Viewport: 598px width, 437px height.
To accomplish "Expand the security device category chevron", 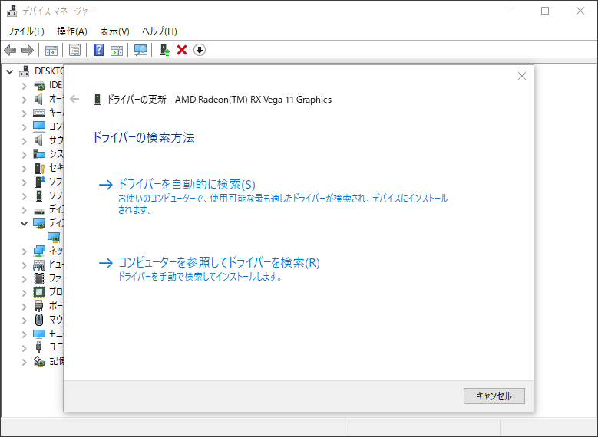I will pyautogui.click(x=24, y=169).
